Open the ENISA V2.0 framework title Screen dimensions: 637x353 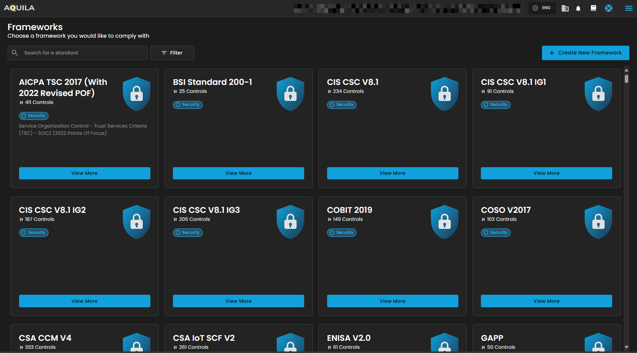[x=348, y=338]
